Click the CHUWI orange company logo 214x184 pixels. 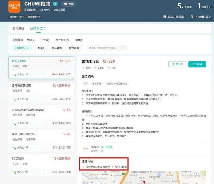14,7
